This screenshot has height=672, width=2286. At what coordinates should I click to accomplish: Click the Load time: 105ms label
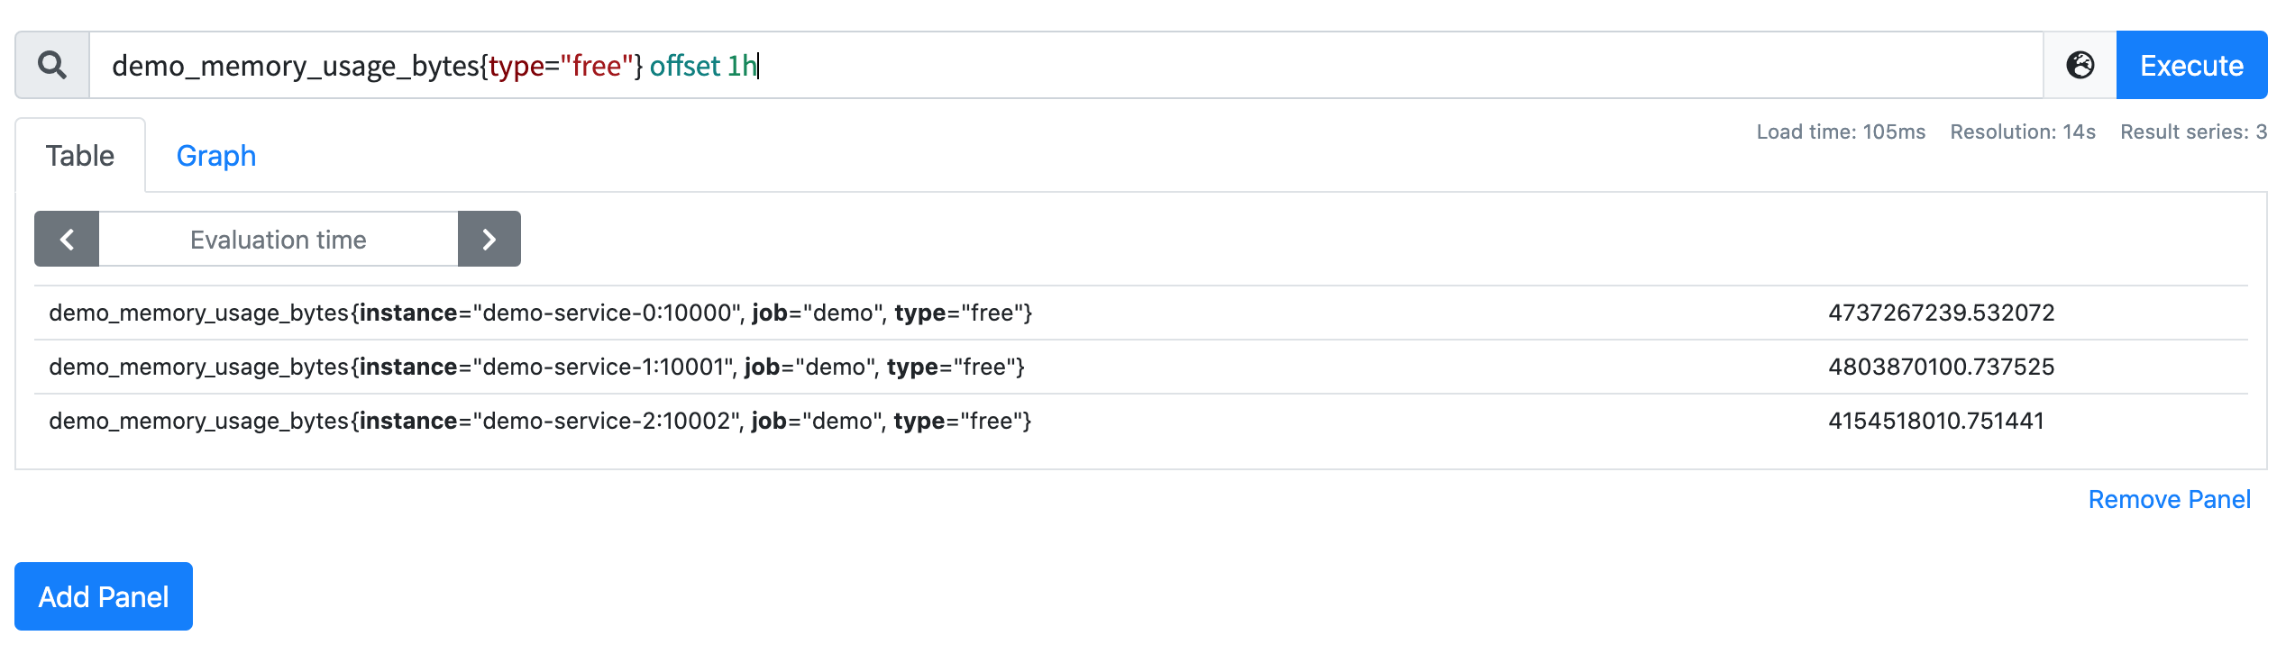click(1841, 132)
